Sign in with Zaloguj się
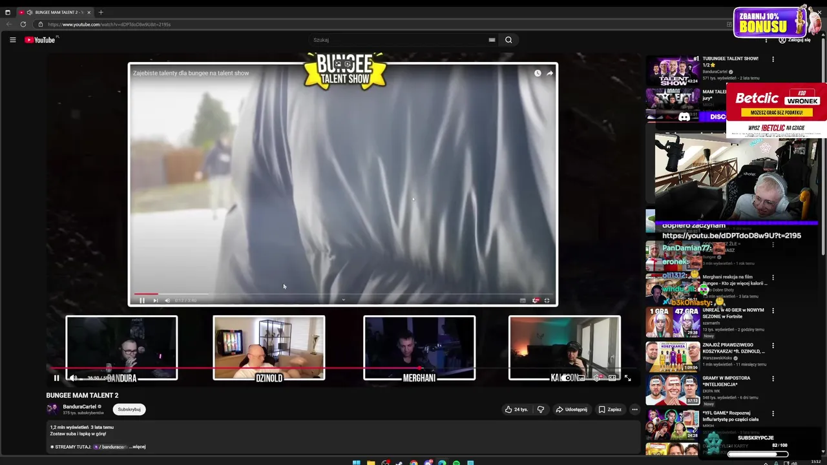Image resolution: width=827 pixels, height=465 pixels. point(795,40)
